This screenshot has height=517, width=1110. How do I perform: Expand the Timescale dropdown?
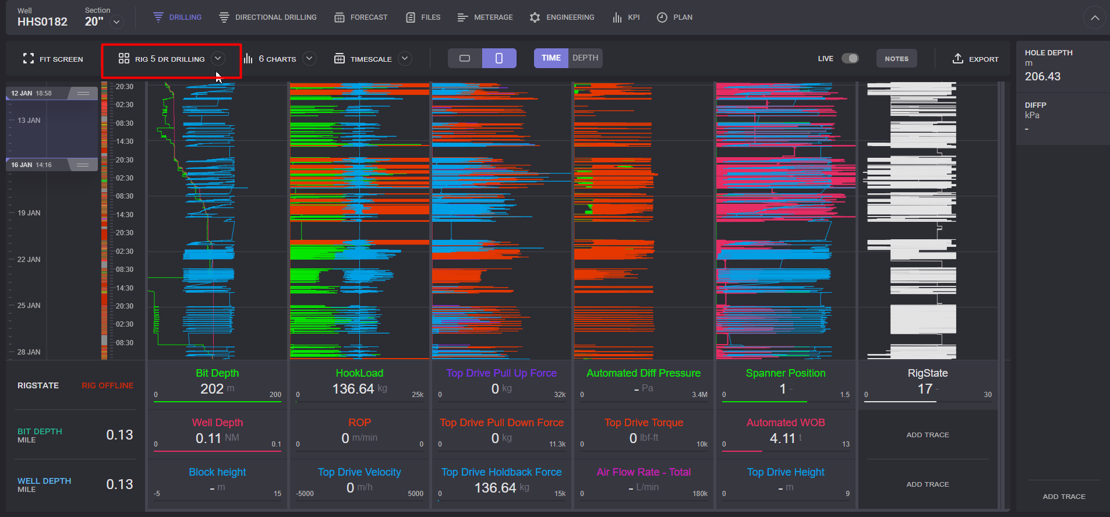click(x=405, y=58)
